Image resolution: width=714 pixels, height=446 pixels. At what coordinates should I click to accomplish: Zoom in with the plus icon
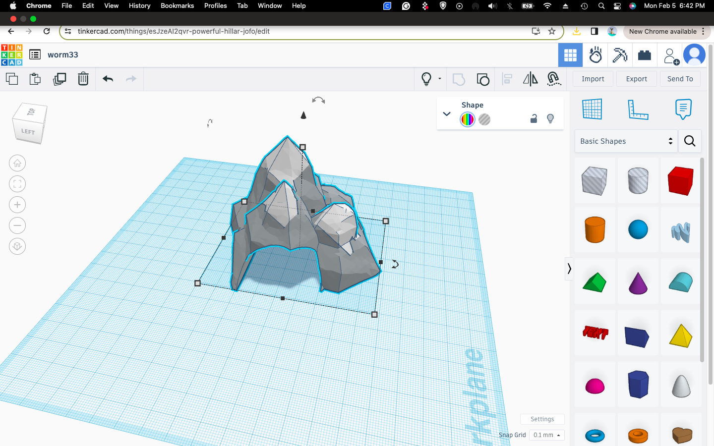[x=17, y=205]
